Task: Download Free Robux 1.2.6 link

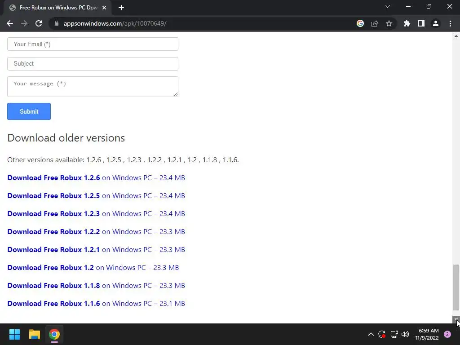Action: [x=96, y=178]
